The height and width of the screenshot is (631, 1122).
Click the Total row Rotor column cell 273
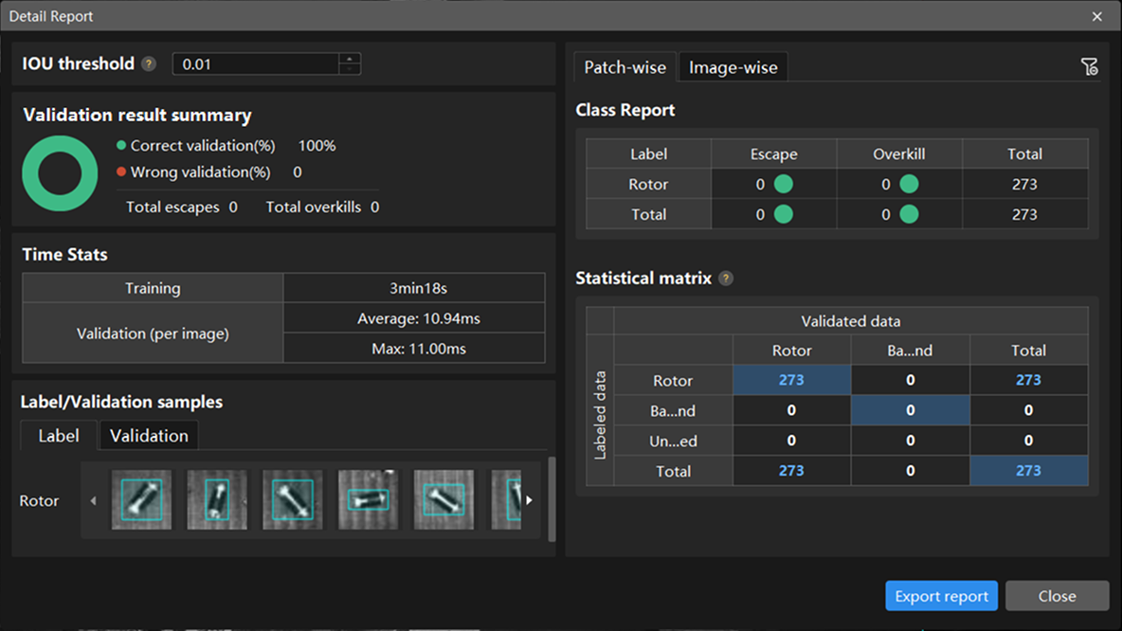pyautogui.click(x=791, y=471)
